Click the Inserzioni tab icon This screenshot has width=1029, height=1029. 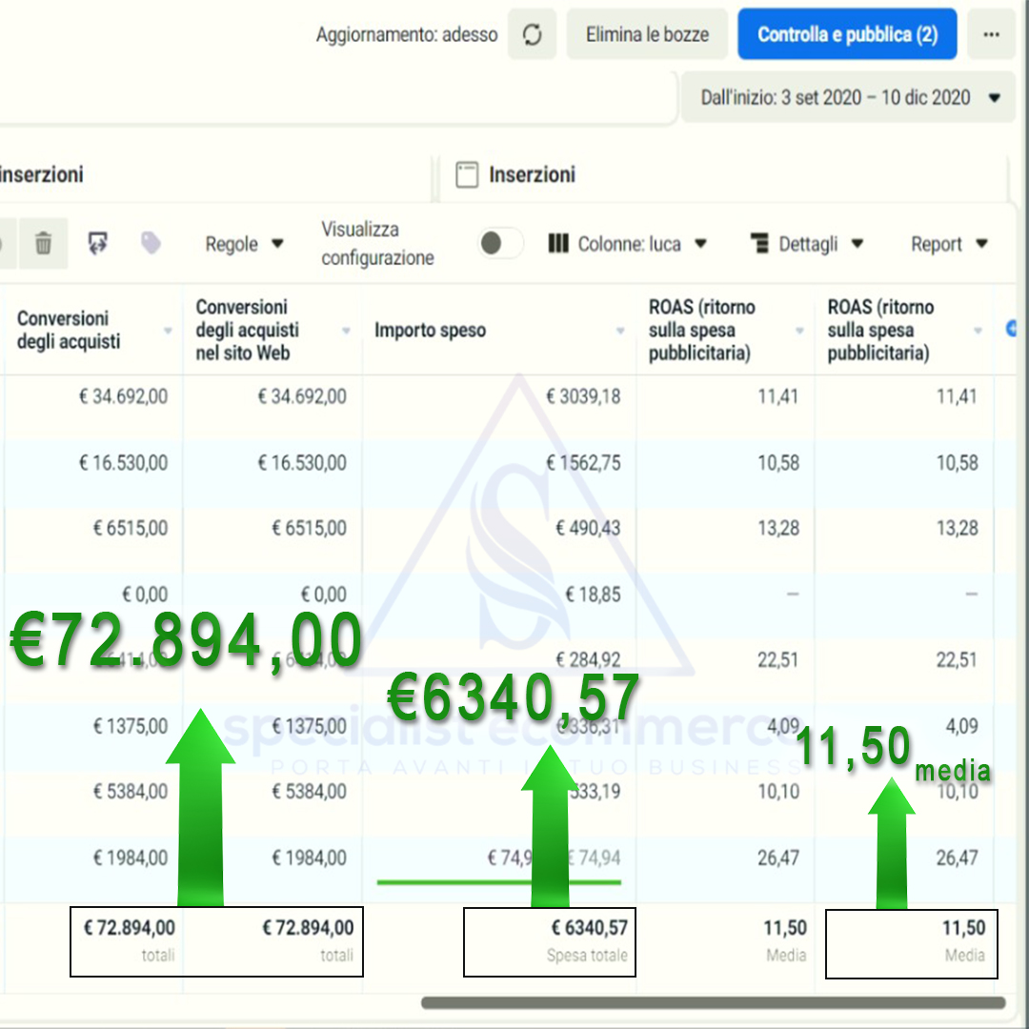click(x=467, y=175)
